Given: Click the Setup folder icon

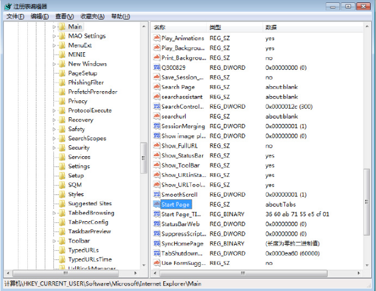Looking at the screenshot, I should click(x=62, y=176).
